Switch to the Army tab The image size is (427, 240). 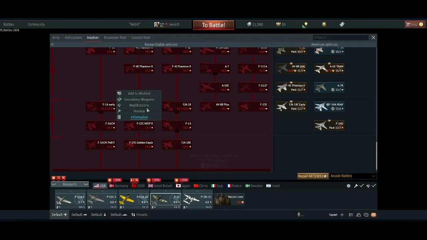(x=56, y=38)
